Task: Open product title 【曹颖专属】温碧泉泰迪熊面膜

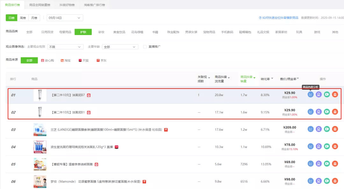Action: coord(72,164)
